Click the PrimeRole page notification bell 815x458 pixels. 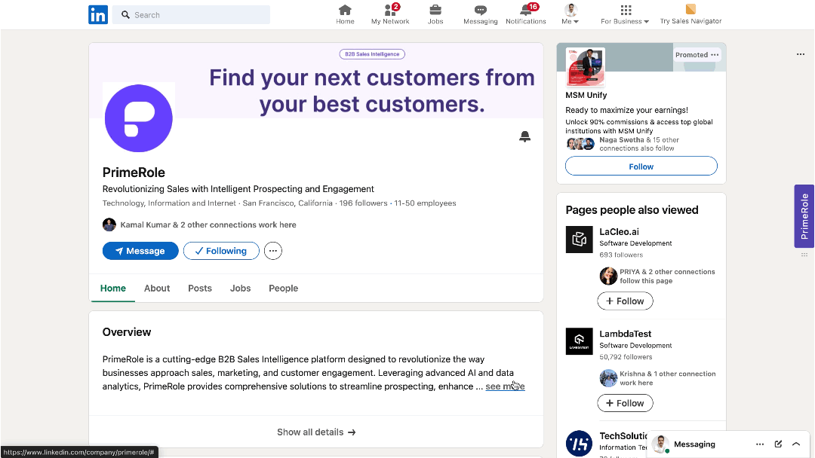pos(525,136)
